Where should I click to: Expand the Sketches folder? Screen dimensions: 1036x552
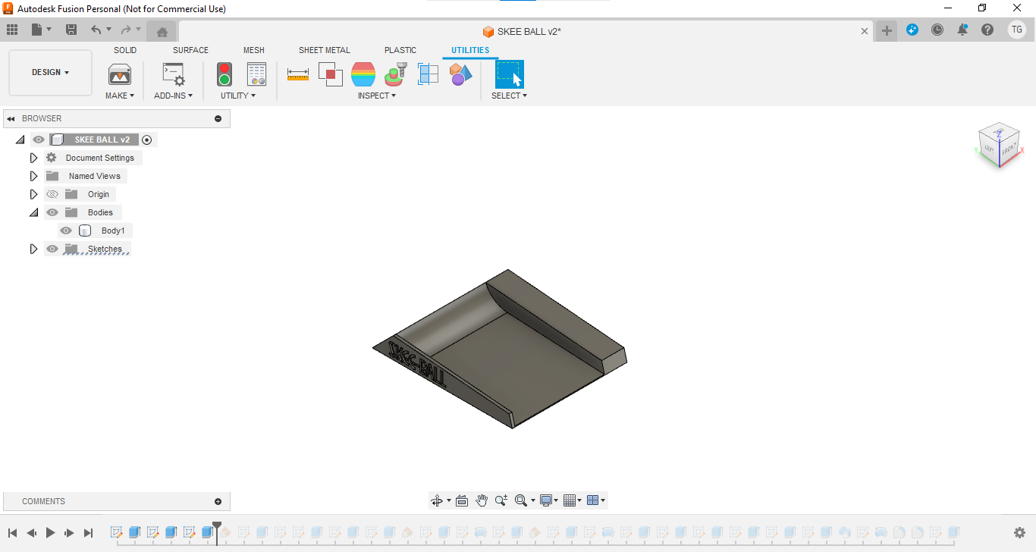tap(33, 249)
